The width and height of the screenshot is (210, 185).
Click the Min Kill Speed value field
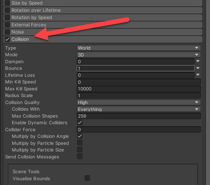coord(139,82)
